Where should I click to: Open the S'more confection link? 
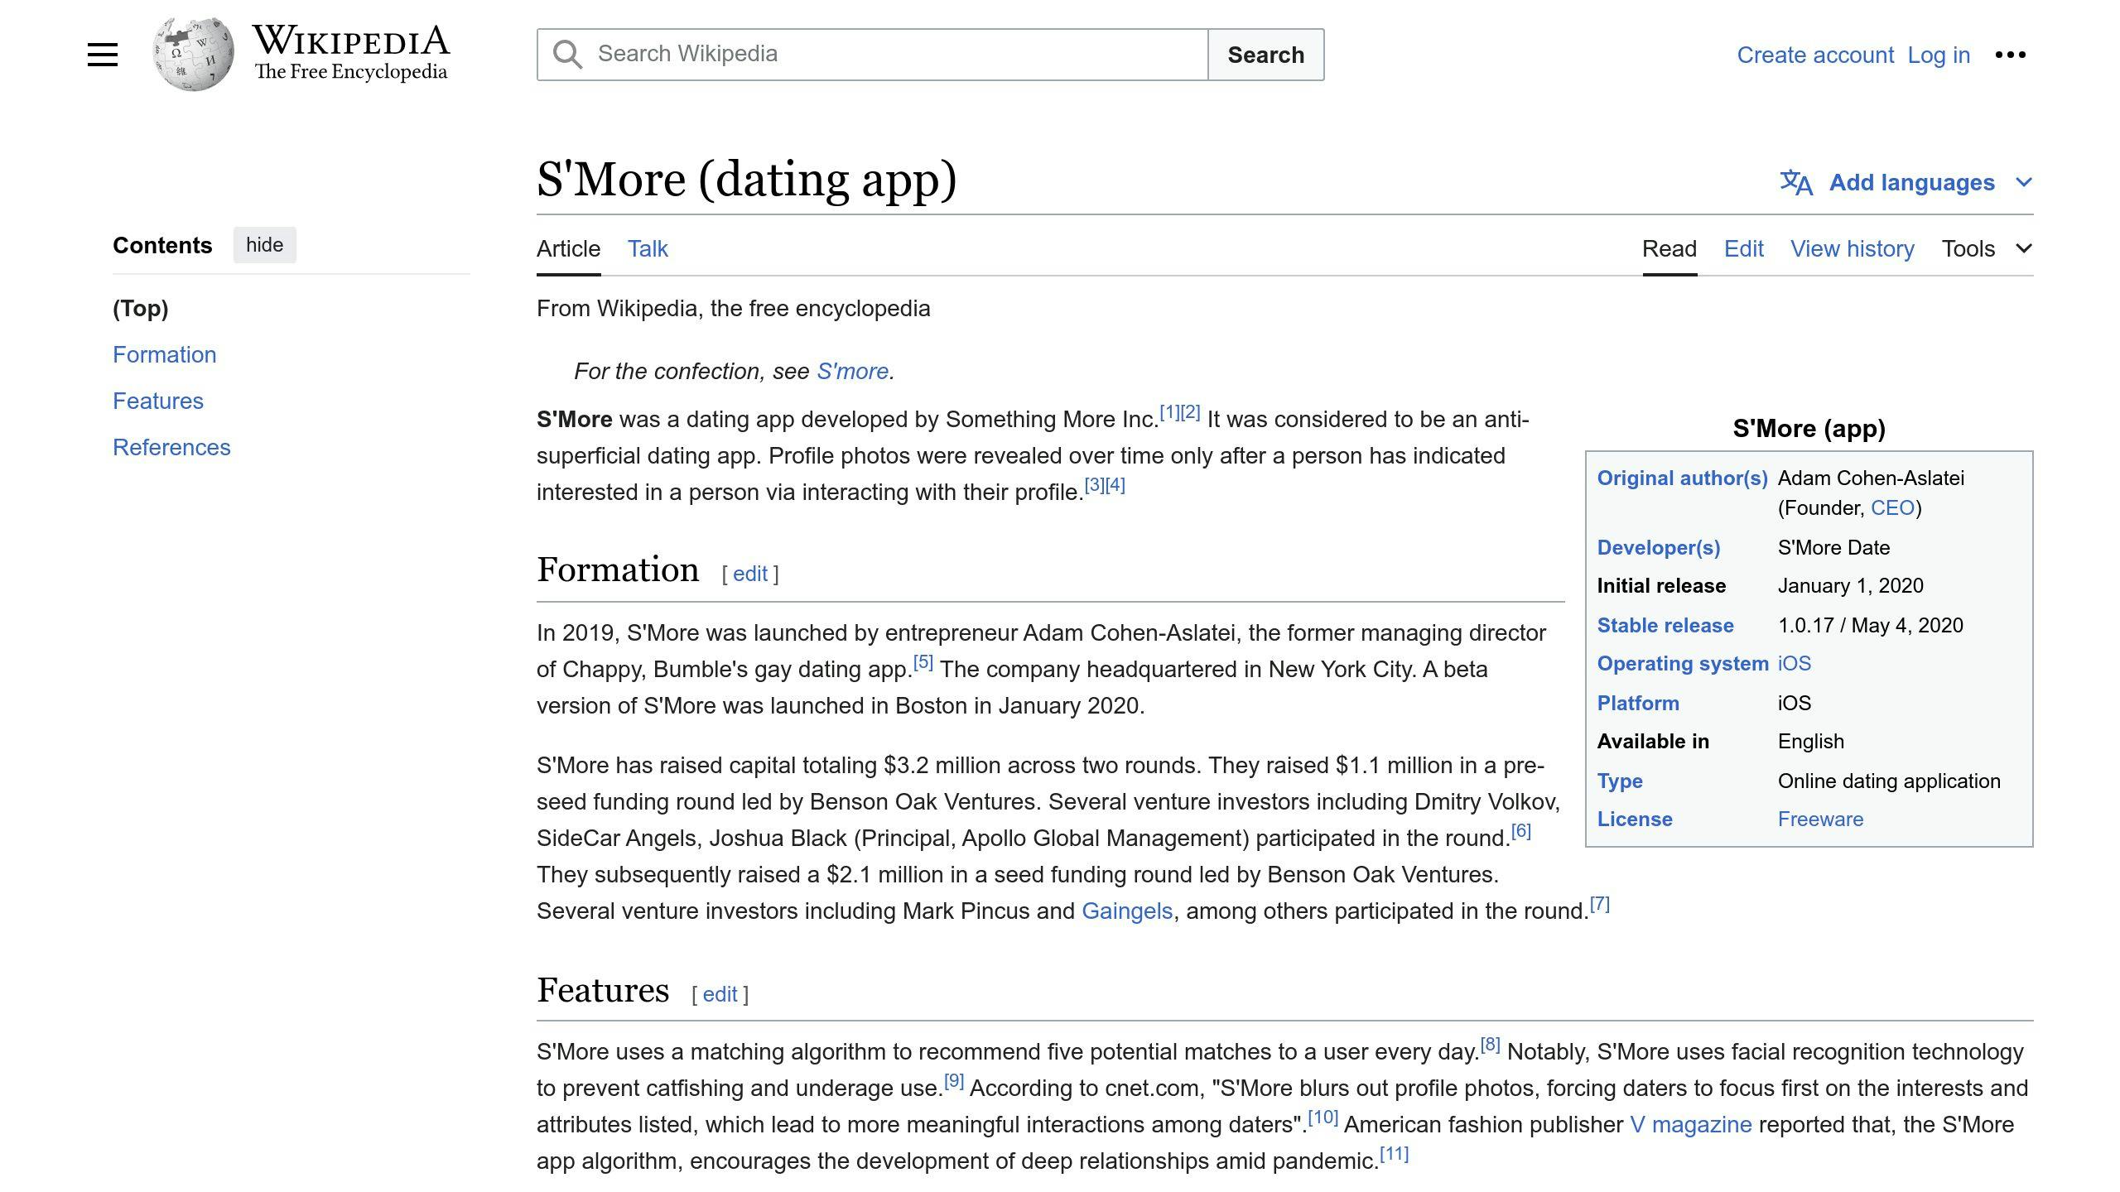click(852, 371)
